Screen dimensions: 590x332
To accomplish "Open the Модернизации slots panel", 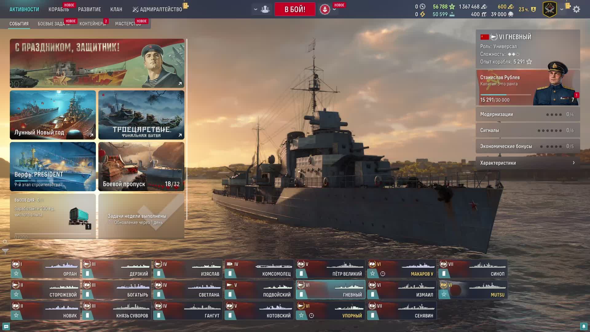I will (x=527, y=114).
